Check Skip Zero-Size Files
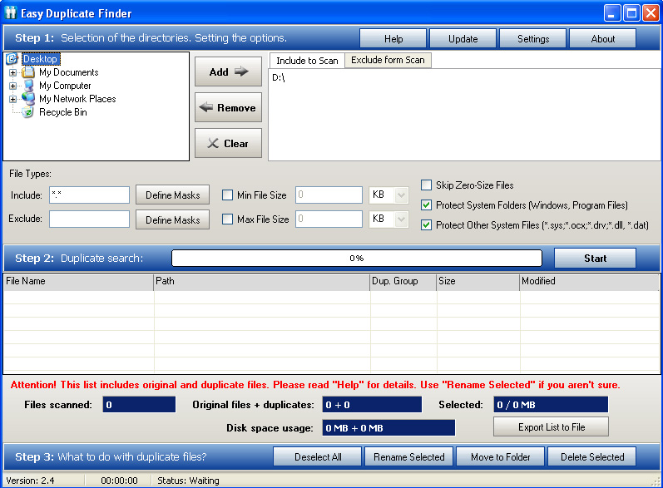 pos(426,185)
